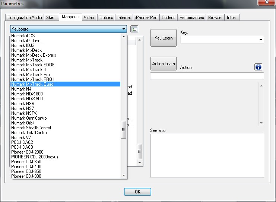Viewport: 276px width, 202px height.
Task: Confirm with the OK button
Action: tap(137, 192)
